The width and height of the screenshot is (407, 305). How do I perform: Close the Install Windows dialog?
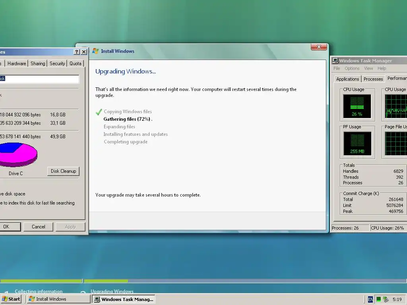pos(319,47)
